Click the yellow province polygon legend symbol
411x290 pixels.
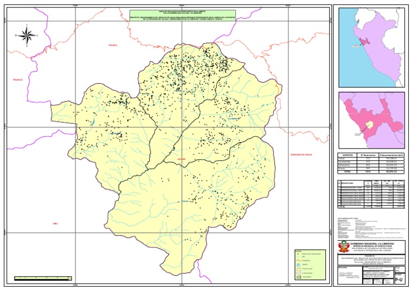pos(299,269)
